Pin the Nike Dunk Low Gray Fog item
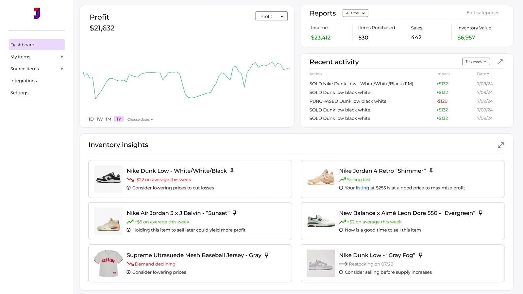The image size is (523, 294). point(420,255)
